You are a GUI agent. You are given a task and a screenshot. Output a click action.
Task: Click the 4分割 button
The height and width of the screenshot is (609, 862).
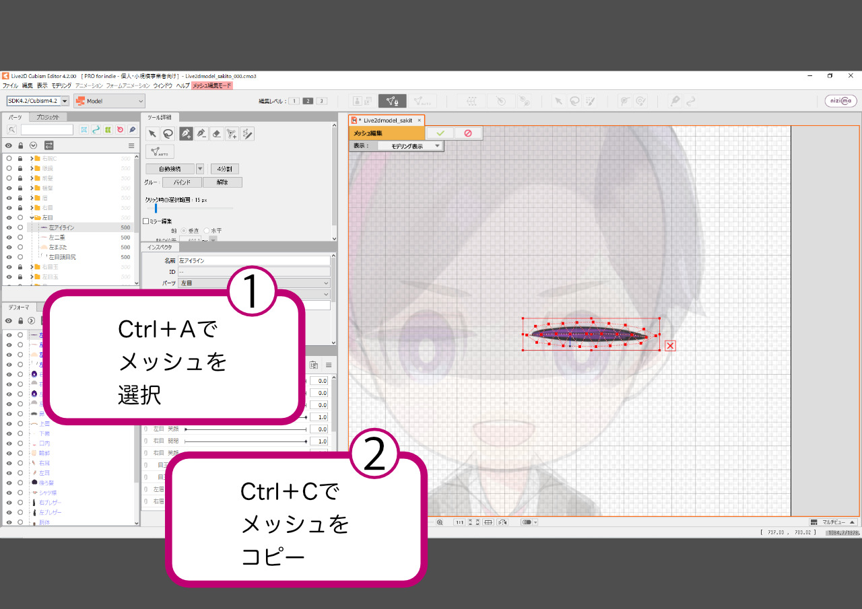click(x=224, y=169)
